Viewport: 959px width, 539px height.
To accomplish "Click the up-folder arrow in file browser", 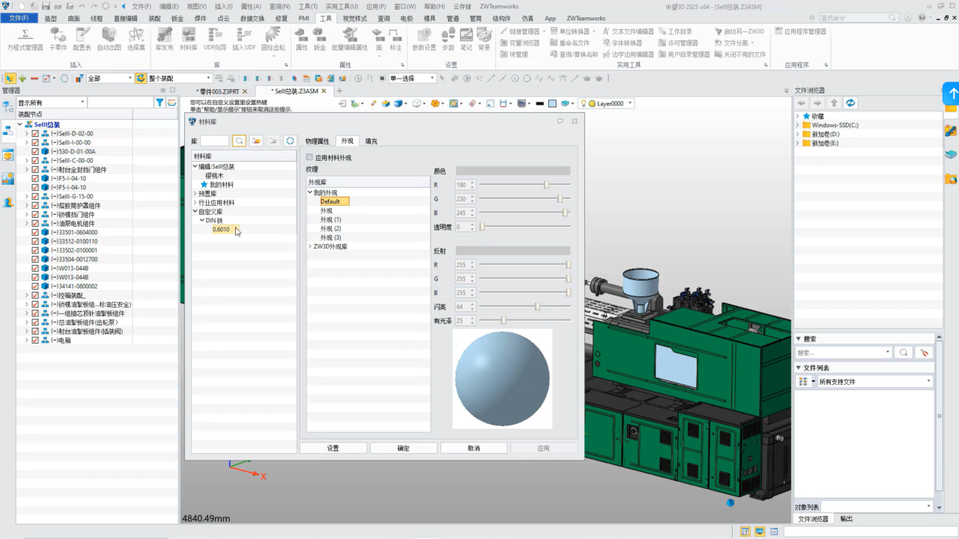I will (834, 103).
